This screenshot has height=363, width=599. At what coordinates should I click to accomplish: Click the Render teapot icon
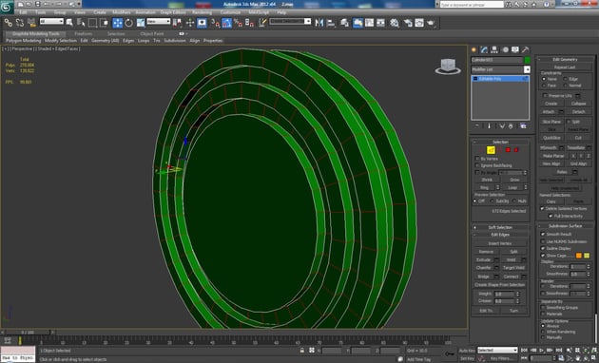point(431,23)
